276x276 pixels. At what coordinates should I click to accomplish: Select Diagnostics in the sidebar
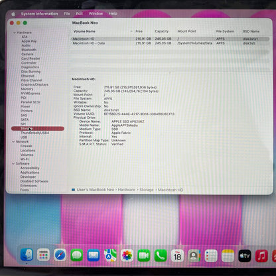(30, 67)
